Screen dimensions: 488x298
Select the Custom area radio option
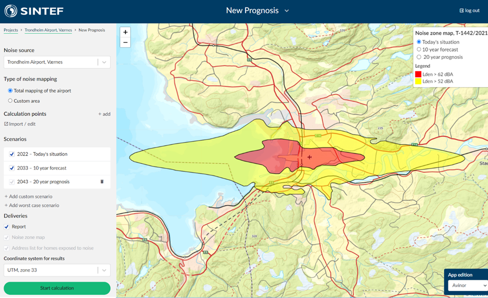pyautogui.click(x=10, y=101)
